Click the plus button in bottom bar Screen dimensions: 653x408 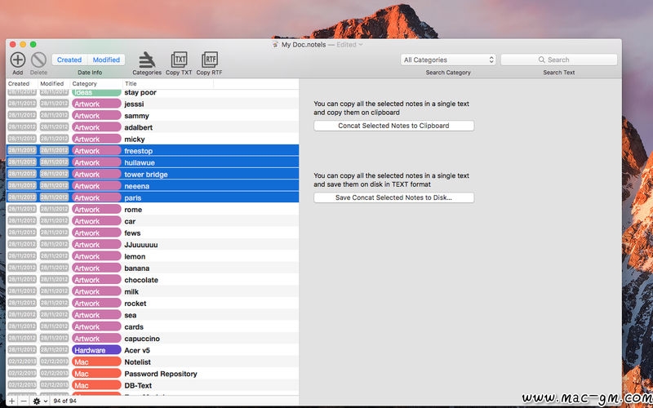[x=12, y=401]
